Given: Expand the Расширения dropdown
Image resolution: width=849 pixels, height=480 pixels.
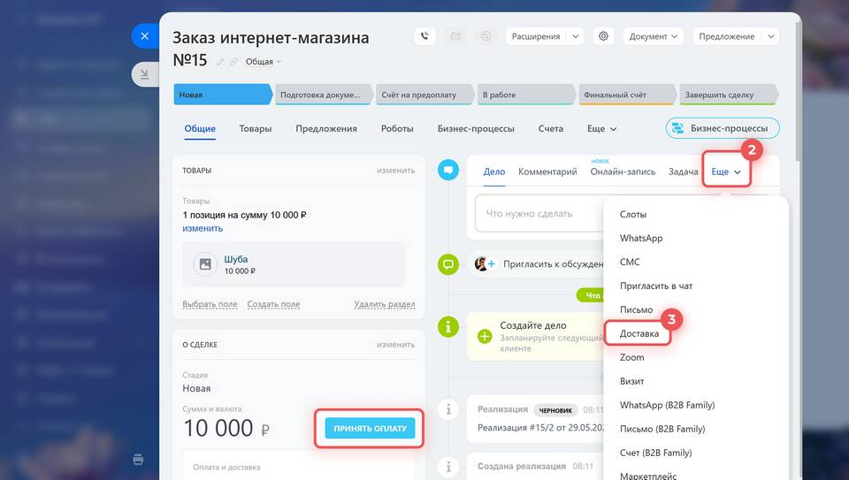Looking at the screenshot, I should [544, 36].
